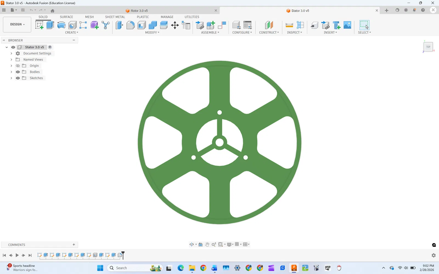This screenshot has width=439, height=274.
Task: Click the TOP face of ViewCube
Action: click(x=428, y=47)
